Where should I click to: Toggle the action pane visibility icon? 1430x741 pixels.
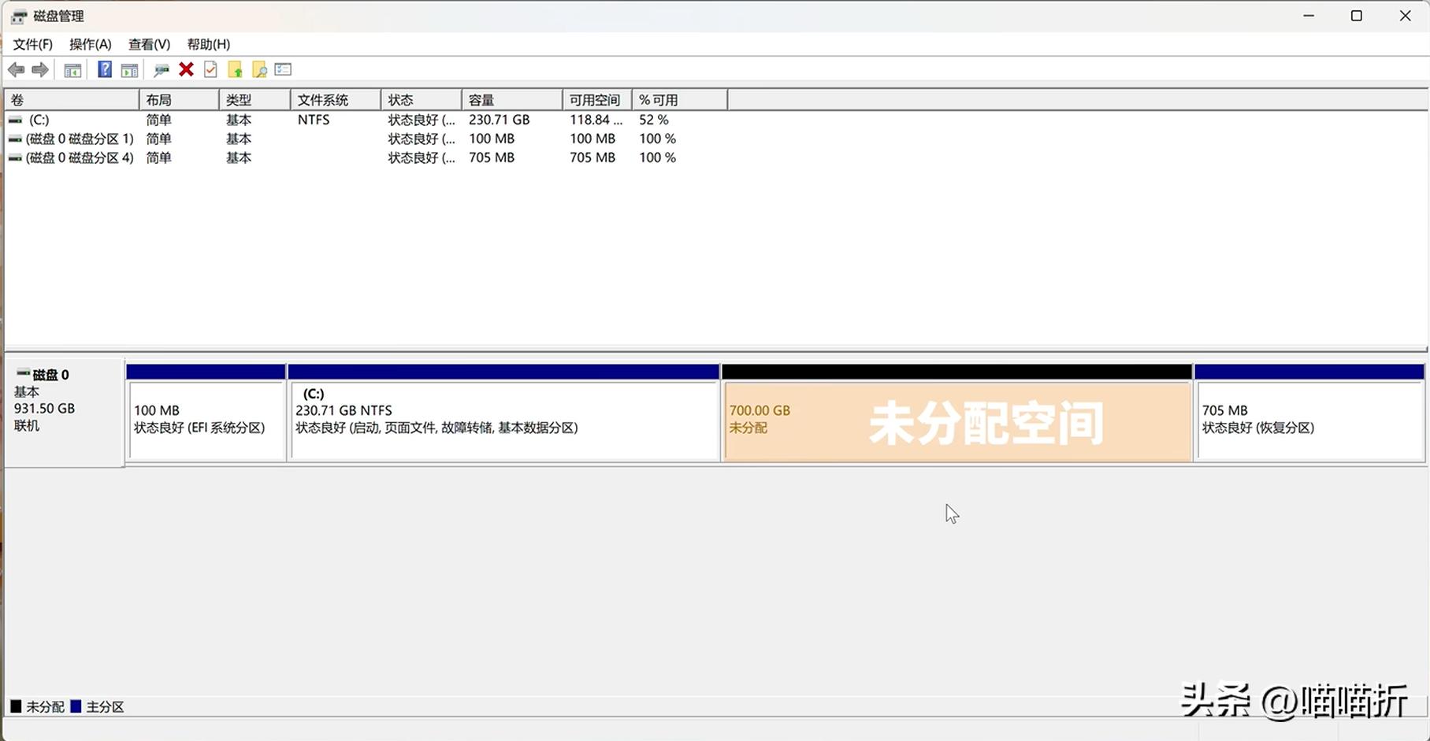click(129, 69)
